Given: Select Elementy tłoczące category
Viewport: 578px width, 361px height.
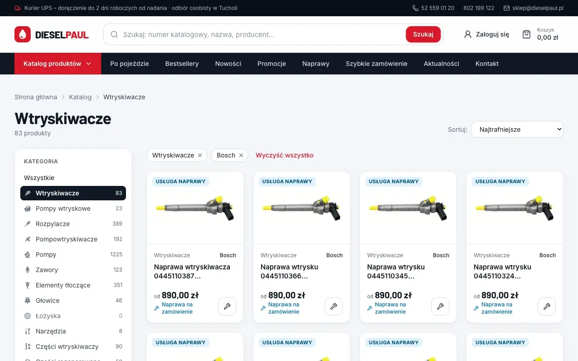Looking at the screenshot, I should (73, 285).
